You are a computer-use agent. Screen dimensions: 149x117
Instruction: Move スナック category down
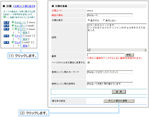point(8,36)
